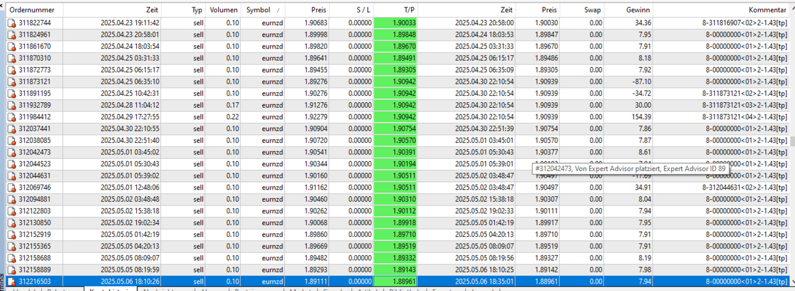Click profit value 154.39

click(x=639, y=117)
